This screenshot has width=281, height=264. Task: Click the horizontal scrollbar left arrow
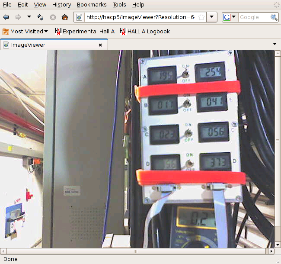3,251
